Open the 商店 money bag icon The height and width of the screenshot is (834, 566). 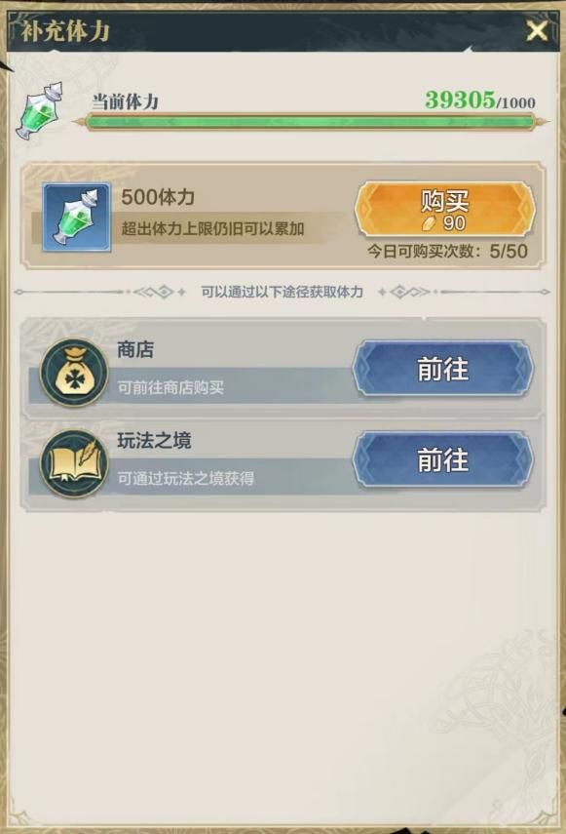(74, 372)
